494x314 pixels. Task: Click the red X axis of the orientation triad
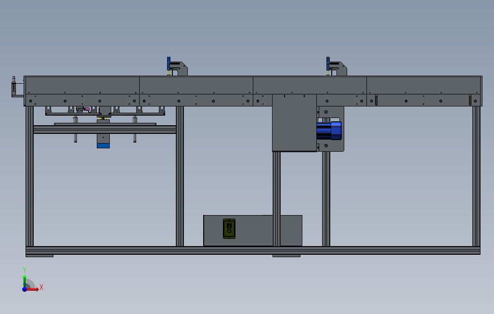click(33, 289)
